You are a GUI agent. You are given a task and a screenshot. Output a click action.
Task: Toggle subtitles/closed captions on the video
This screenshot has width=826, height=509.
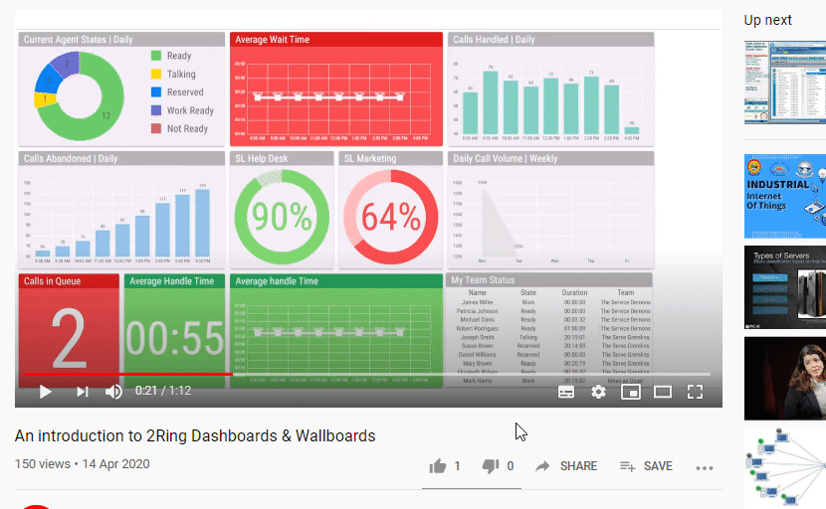click(x=566, y=392)
